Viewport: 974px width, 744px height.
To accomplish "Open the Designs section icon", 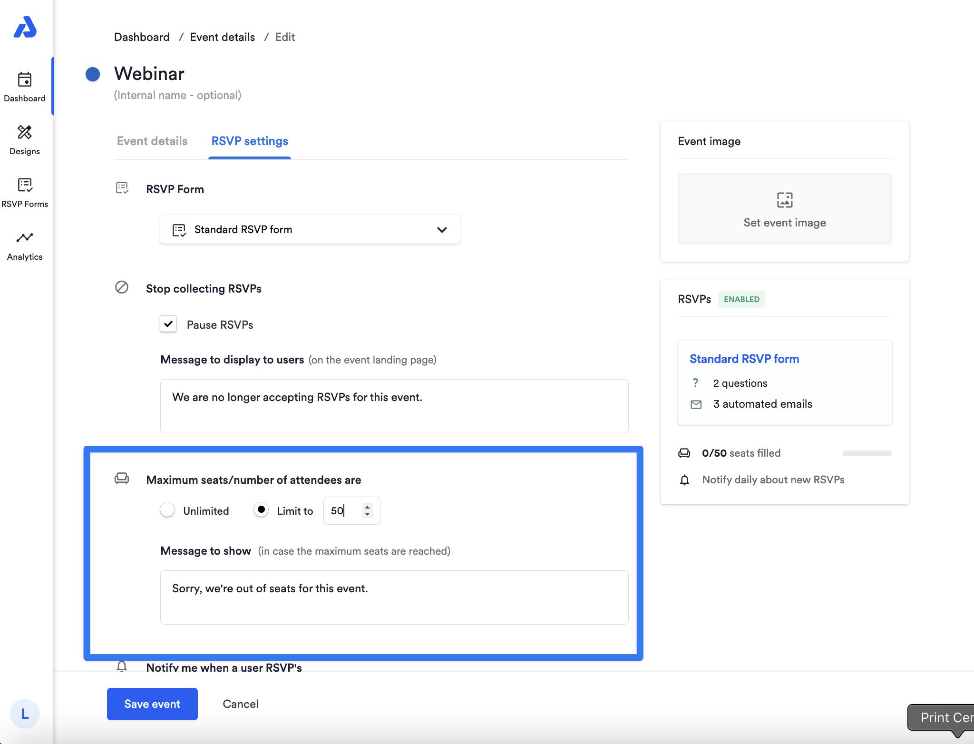I will pyautogui.click(x=25, y=132).
